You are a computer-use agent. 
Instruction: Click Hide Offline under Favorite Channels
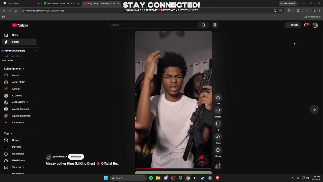point(7,60)
